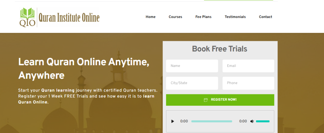Screen dimensions: 324x133
Task: Focus the Email input field
Action: (248, 66)
